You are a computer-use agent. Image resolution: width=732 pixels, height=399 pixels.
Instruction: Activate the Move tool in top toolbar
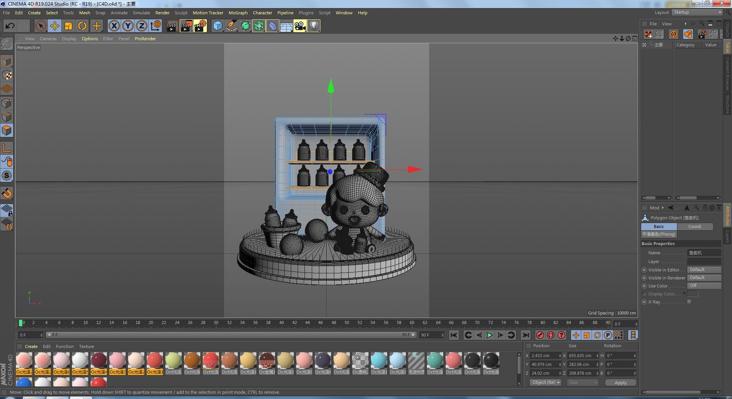coord(55,26)
